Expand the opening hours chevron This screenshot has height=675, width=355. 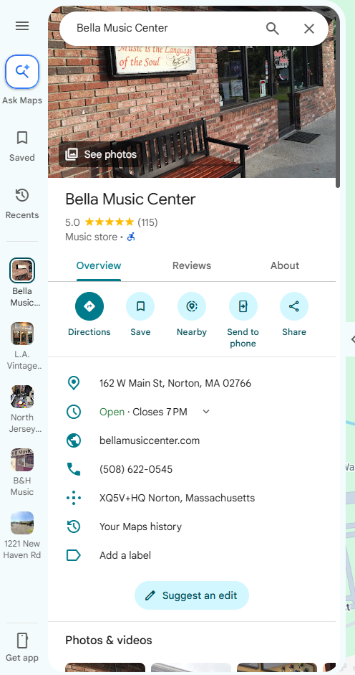pos(206,412)
